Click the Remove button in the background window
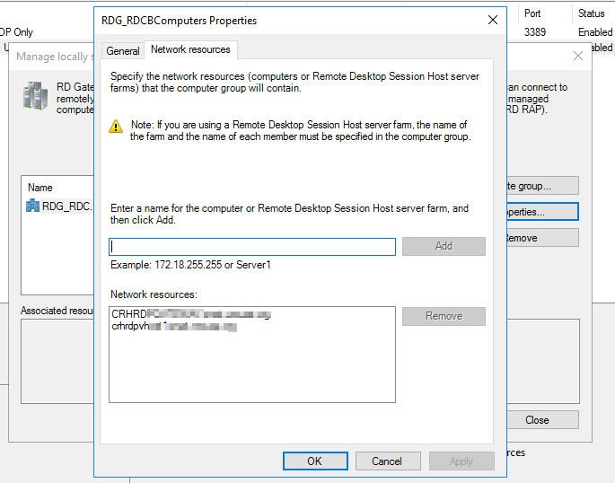Viewport: 615px width, 483px height. pos(543,238)
